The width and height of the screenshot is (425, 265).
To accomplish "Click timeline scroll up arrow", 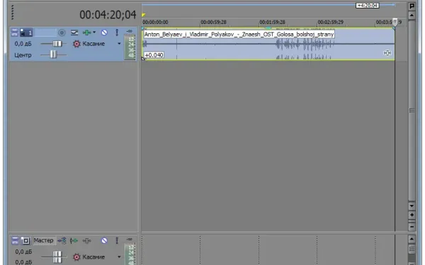I will [x=412, y=16].
